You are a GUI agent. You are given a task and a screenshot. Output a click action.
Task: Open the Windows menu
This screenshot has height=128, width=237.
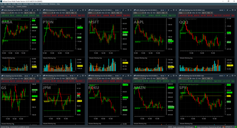52,4
